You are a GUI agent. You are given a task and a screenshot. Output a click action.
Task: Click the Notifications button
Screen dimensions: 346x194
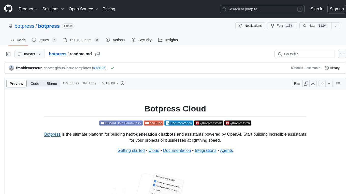250,26
